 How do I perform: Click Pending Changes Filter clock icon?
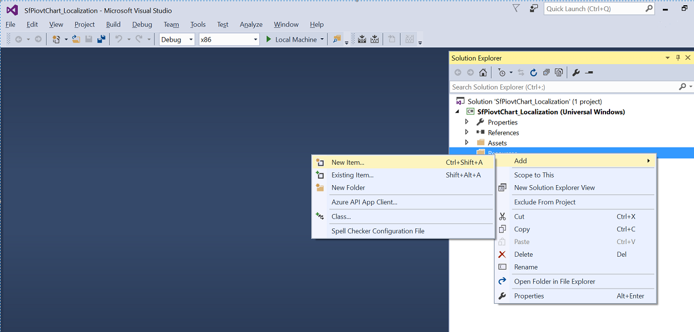click(502, 72)
